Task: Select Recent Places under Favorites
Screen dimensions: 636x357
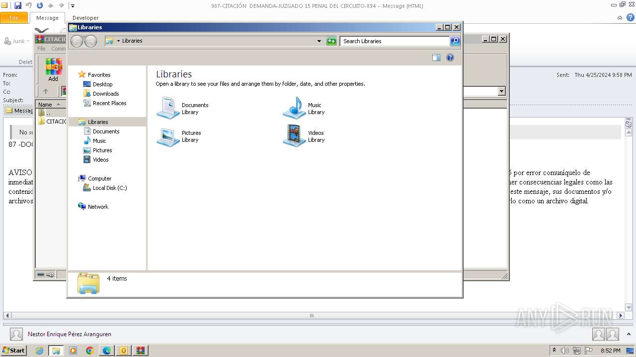Action: tap(105, 103)
